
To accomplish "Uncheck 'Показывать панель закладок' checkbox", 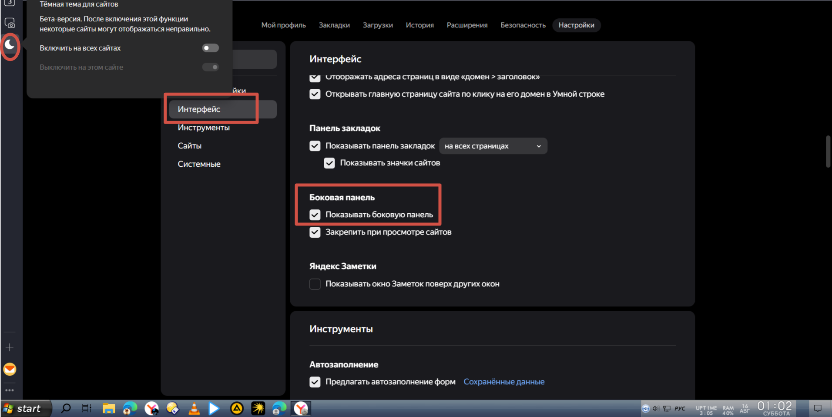I will point(315,146).
